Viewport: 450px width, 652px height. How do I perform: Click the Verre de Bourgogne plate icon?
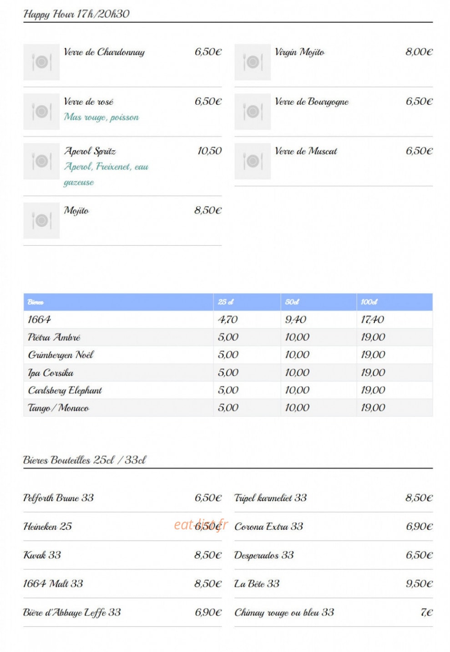point(253,112)
